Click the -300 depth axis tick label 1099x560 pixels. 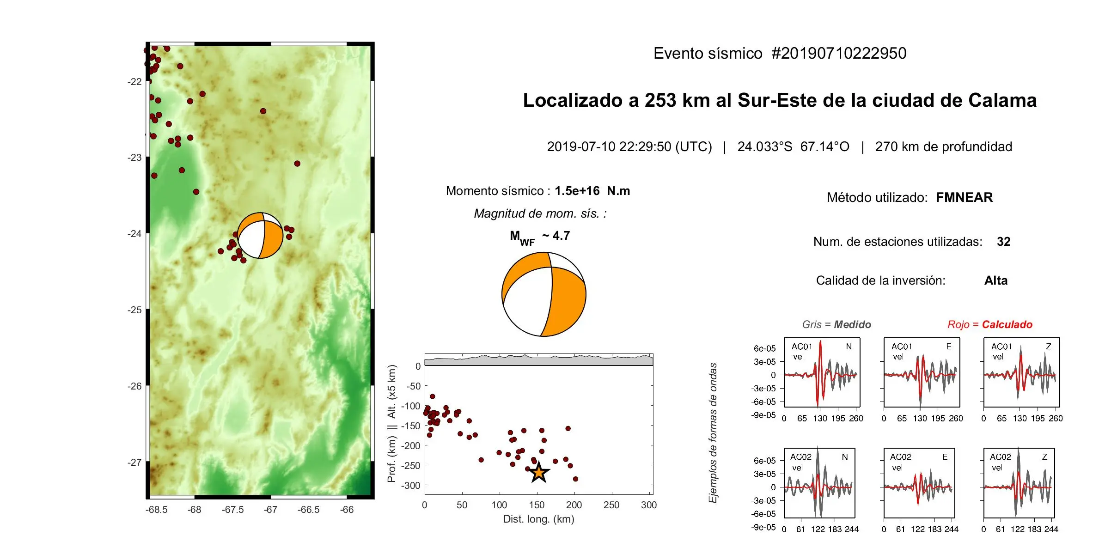click(x=411, y=486)
